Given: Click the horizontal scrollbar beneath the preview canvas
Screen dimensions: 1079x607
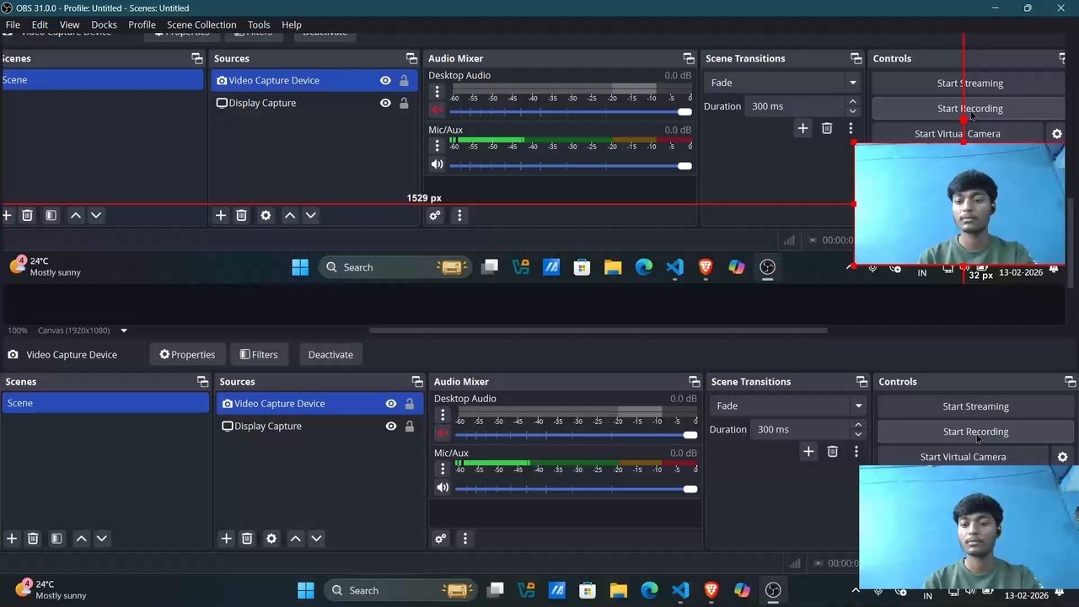Looking at the screenshot, I should [599, 330].
